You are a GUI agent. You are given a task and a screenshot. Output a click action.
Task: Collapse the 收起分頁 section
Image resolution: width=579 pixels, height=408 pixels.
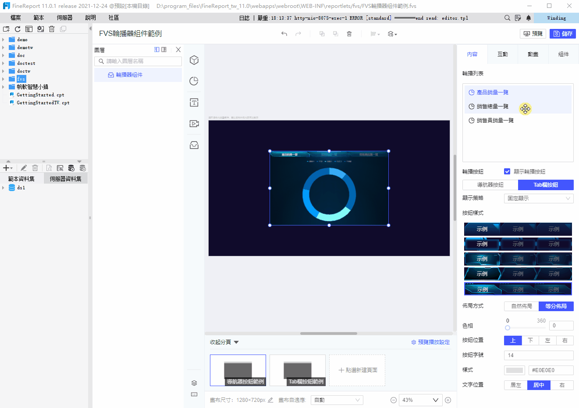point(224,342)
